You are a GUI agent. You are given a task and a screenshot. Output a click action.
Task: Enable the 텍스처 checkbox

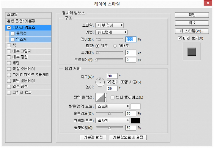[x=13, y=39]
